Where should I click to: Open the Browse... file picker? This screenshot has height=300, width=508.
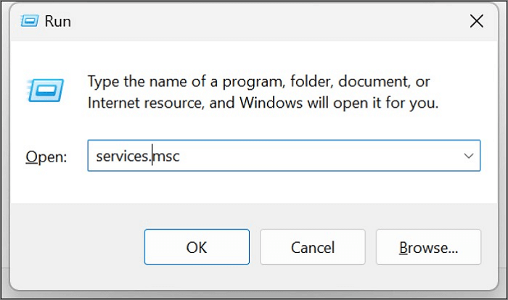(x=428, y=248)
